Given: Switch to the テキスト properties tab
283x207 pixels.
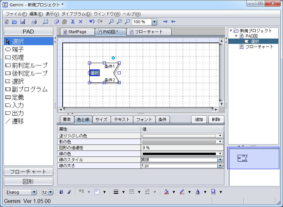Looking at the screenshot, I should (x=122, y=120).
